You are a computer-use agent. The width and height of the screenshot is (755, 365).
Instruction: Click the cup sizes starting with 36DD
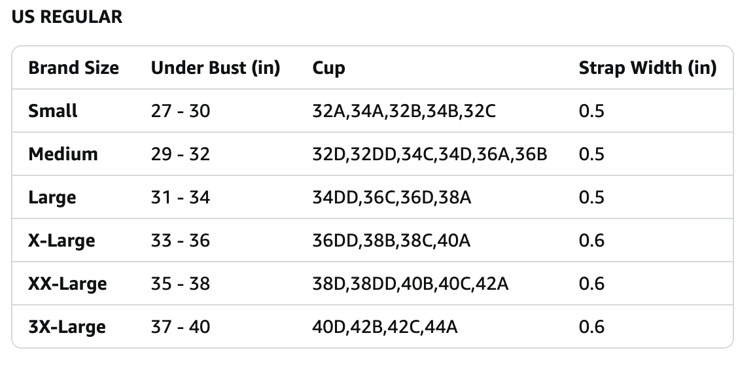(x=391, y=241)
